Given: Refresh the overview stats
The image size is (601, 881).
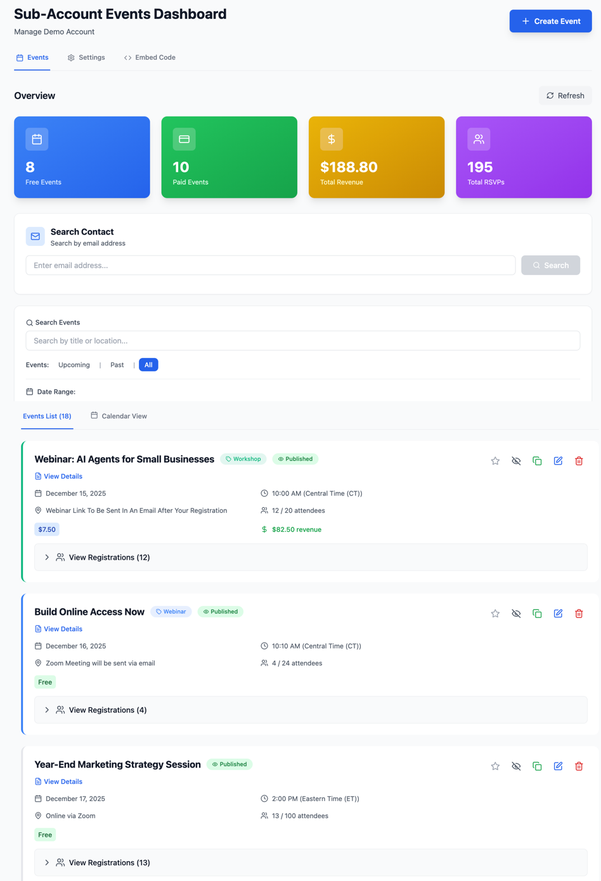Looking at the screenshot, I should pyautogui.click(x=565, y=96).
